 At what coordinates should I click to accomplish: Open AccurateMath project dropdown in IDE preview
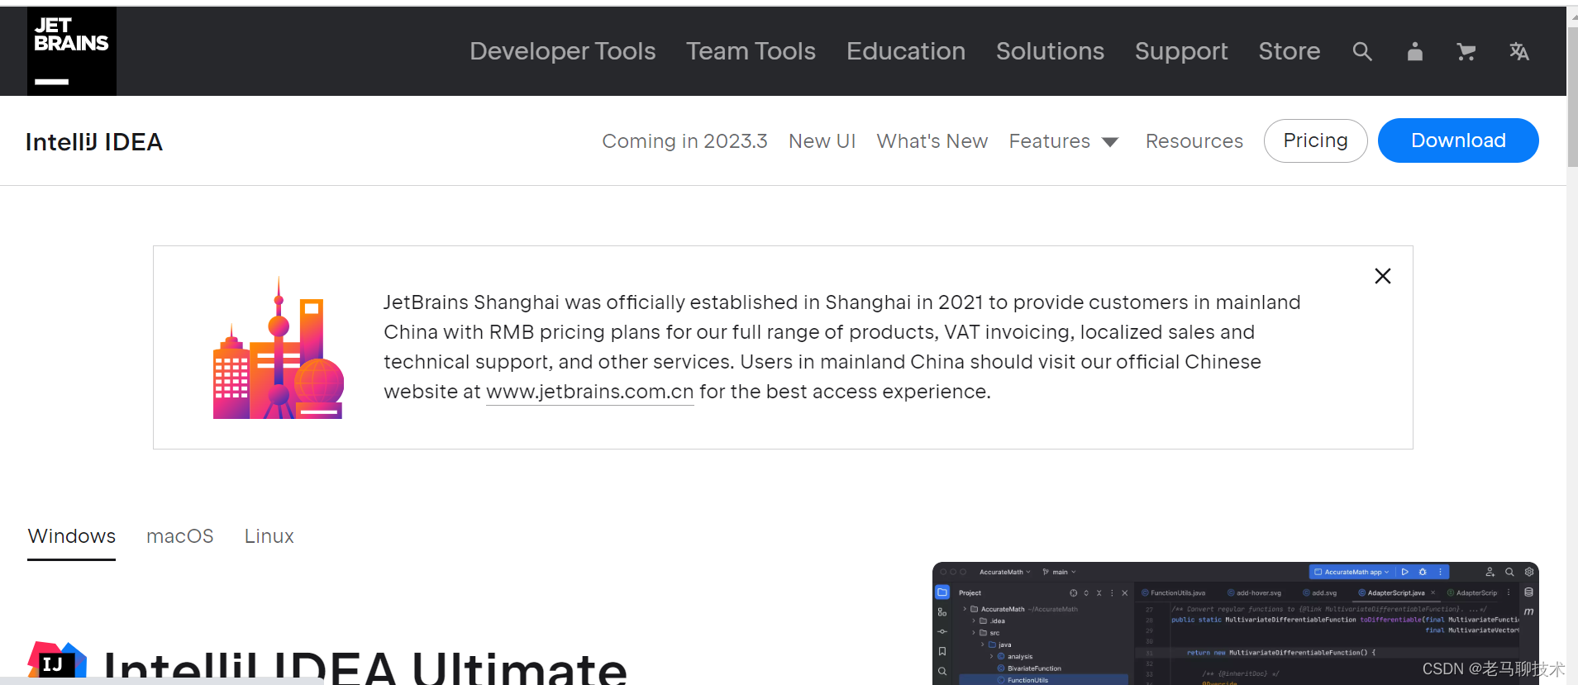click(x=1005, y=572)
